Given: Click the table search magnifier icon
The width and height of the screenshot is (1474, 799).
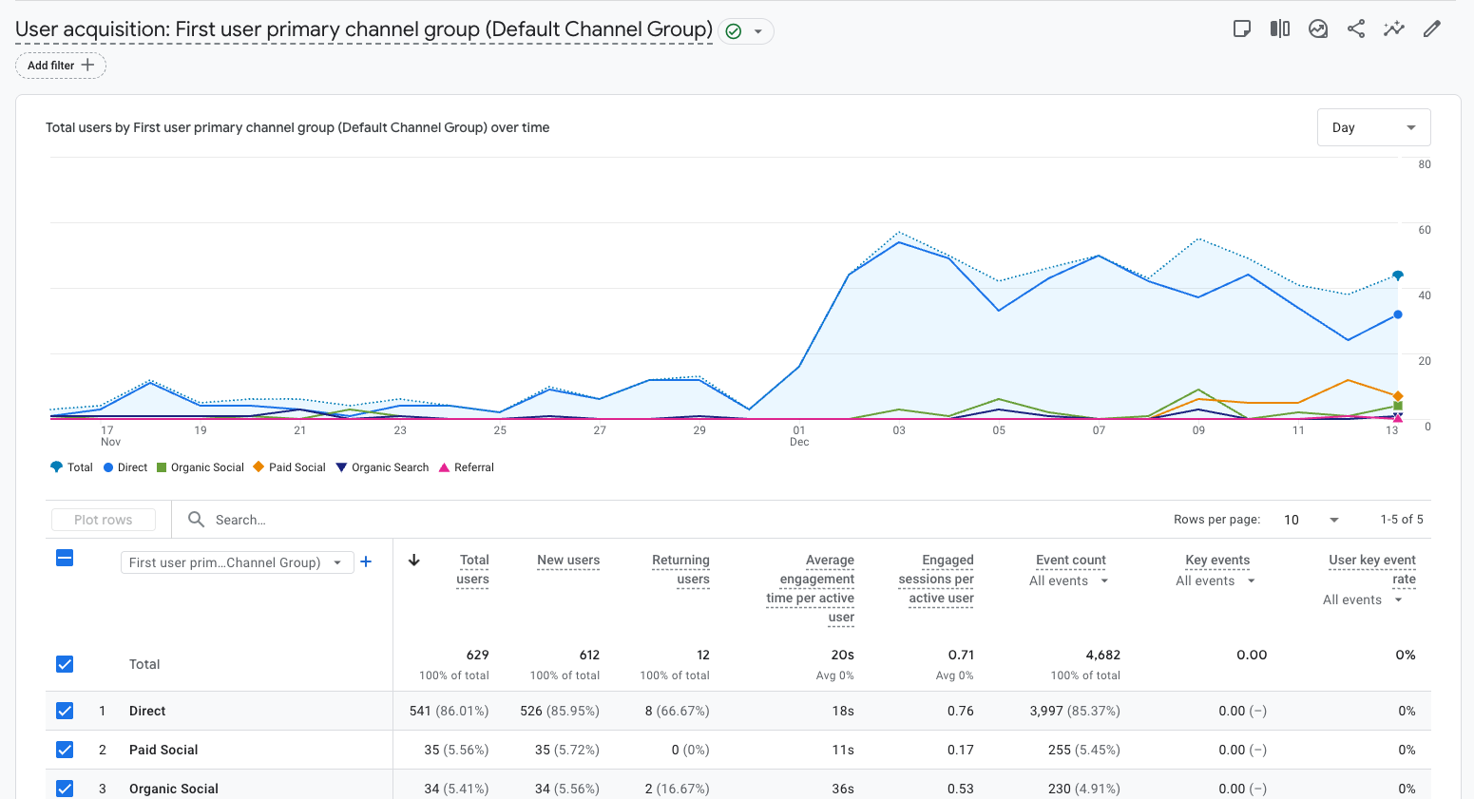Looking at the screenshot, I should [196, 520].
